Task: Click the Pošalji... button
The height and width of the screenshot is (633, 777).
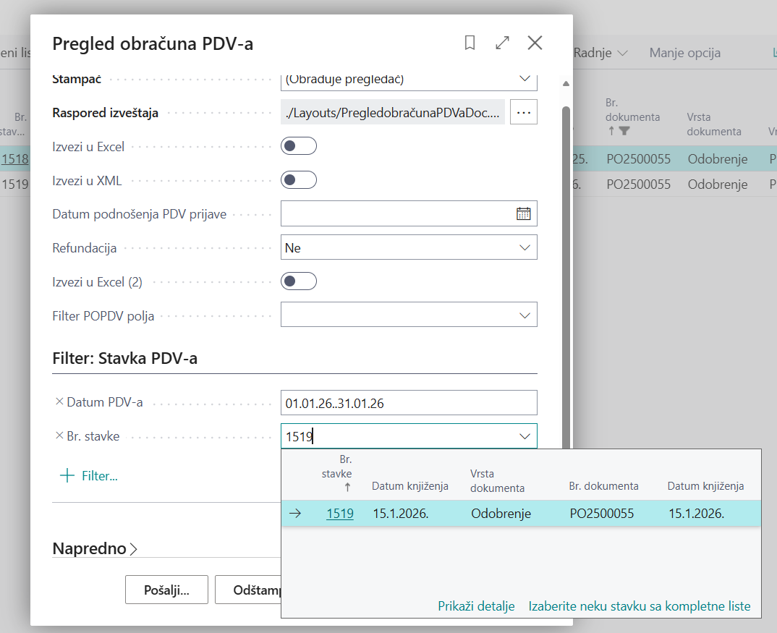Action: [x=166, y=590]
